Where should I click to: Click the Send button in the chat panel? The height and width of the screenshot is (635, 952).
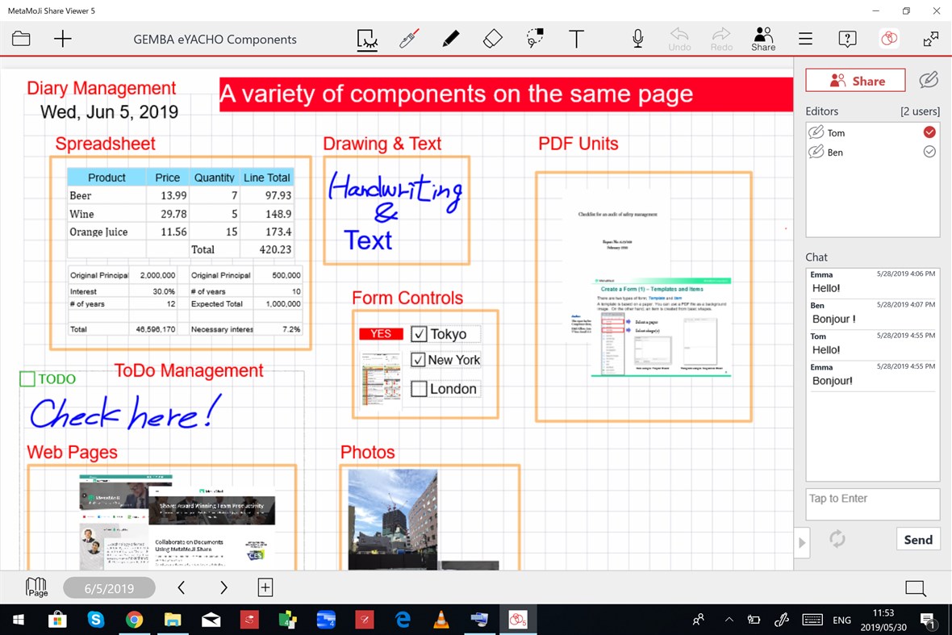pos(918,538)
